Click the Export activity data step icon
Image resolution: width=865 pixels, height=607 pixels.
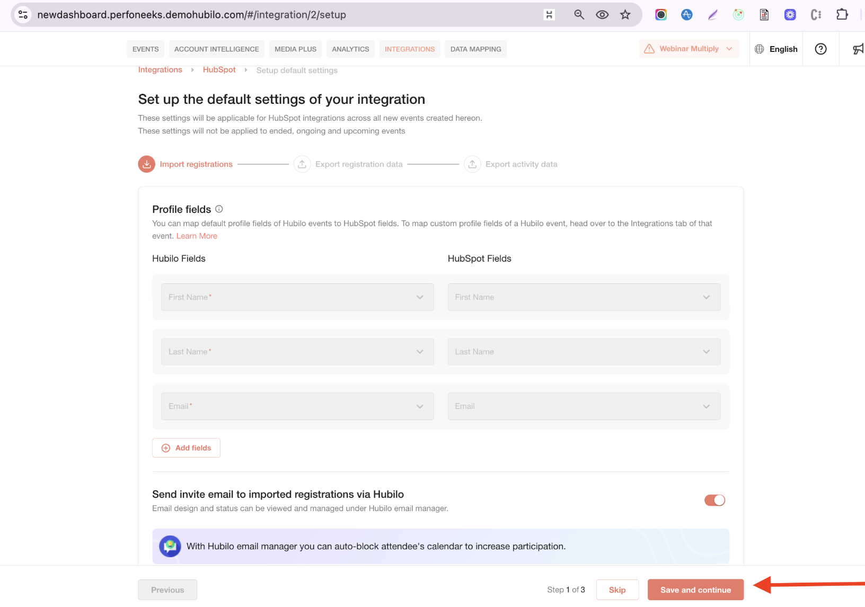point(472,164)
